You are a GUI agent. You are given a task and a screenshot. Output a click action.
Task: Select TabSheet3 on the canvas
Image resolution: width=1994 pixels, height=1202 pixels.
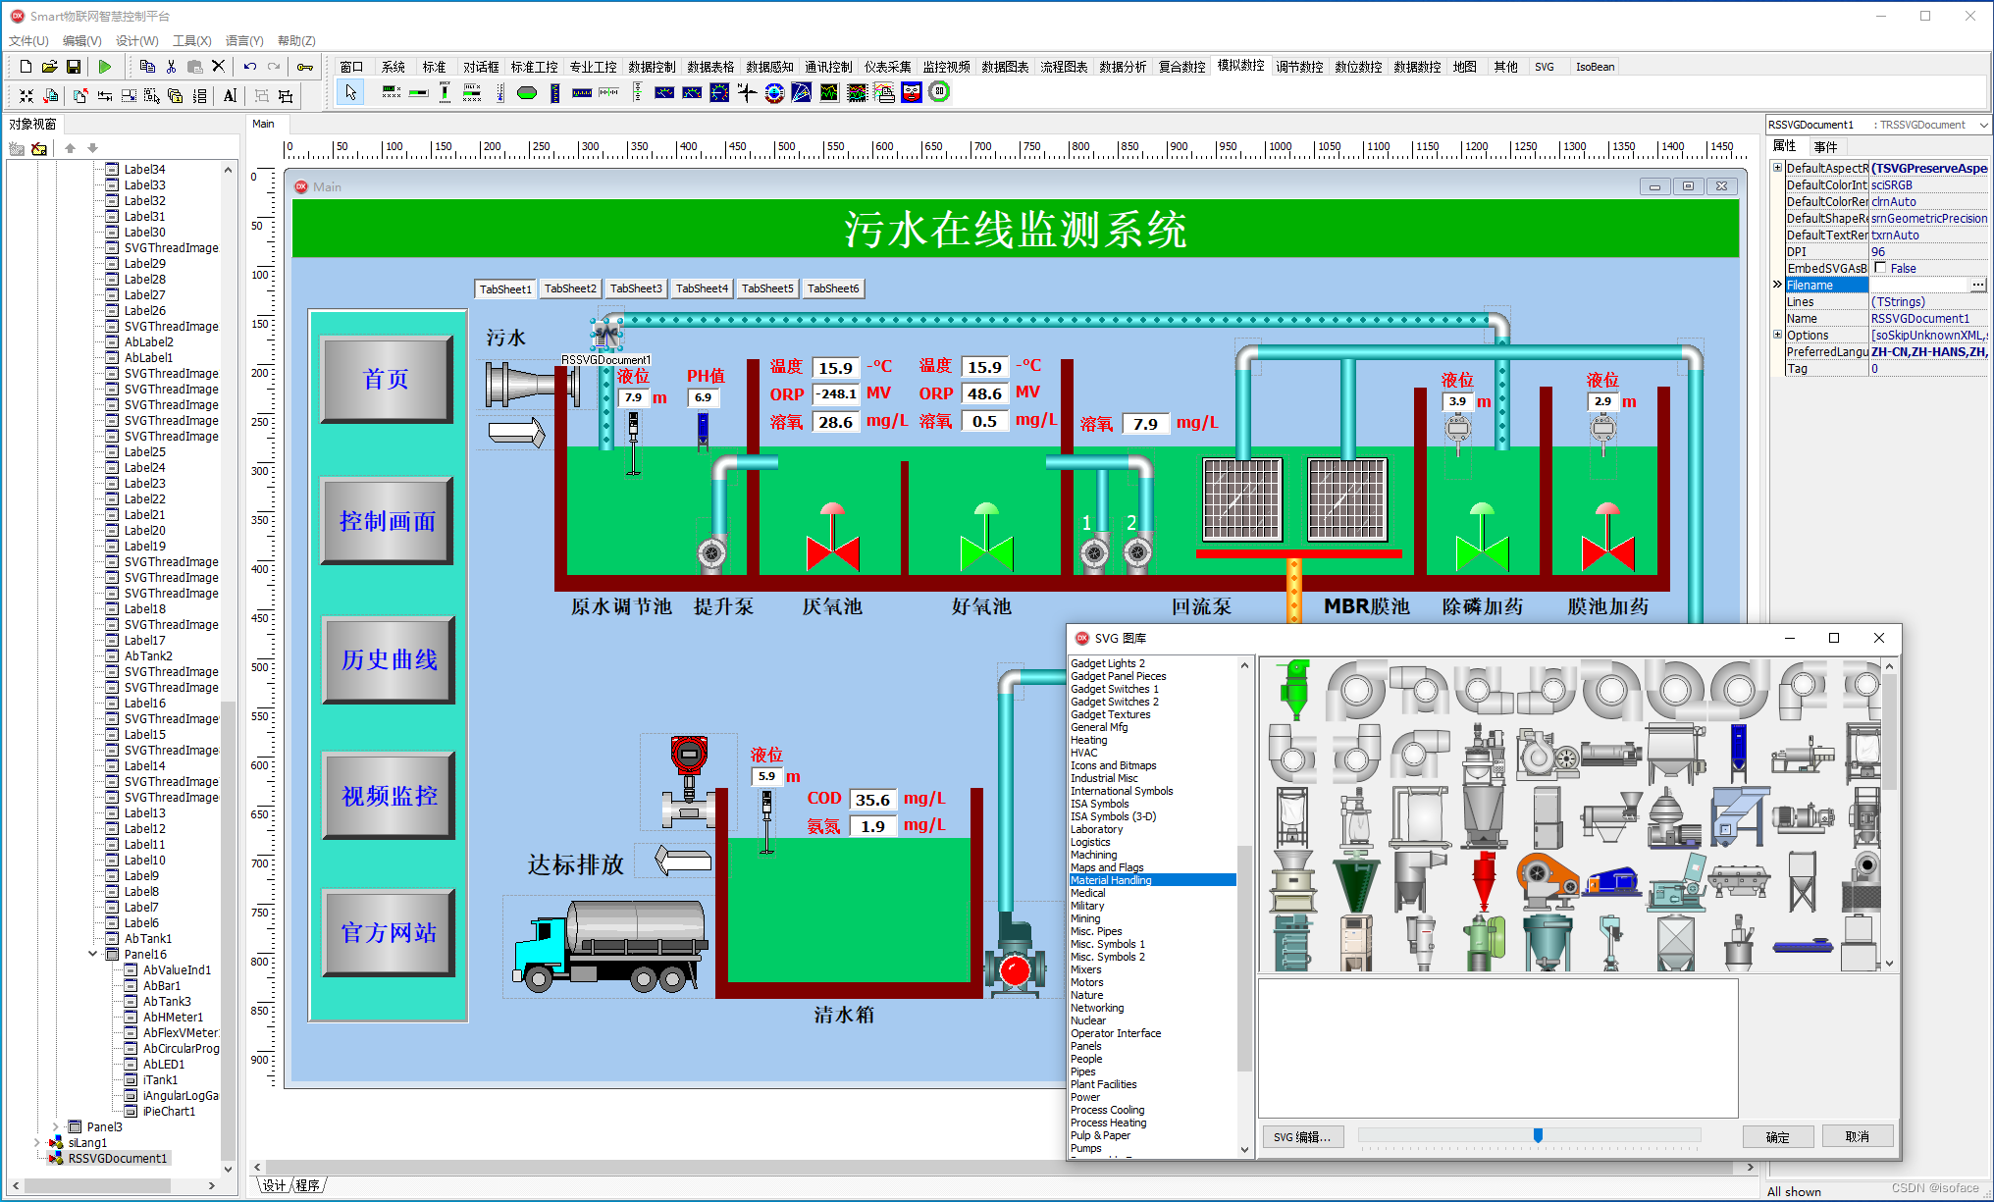636,288
